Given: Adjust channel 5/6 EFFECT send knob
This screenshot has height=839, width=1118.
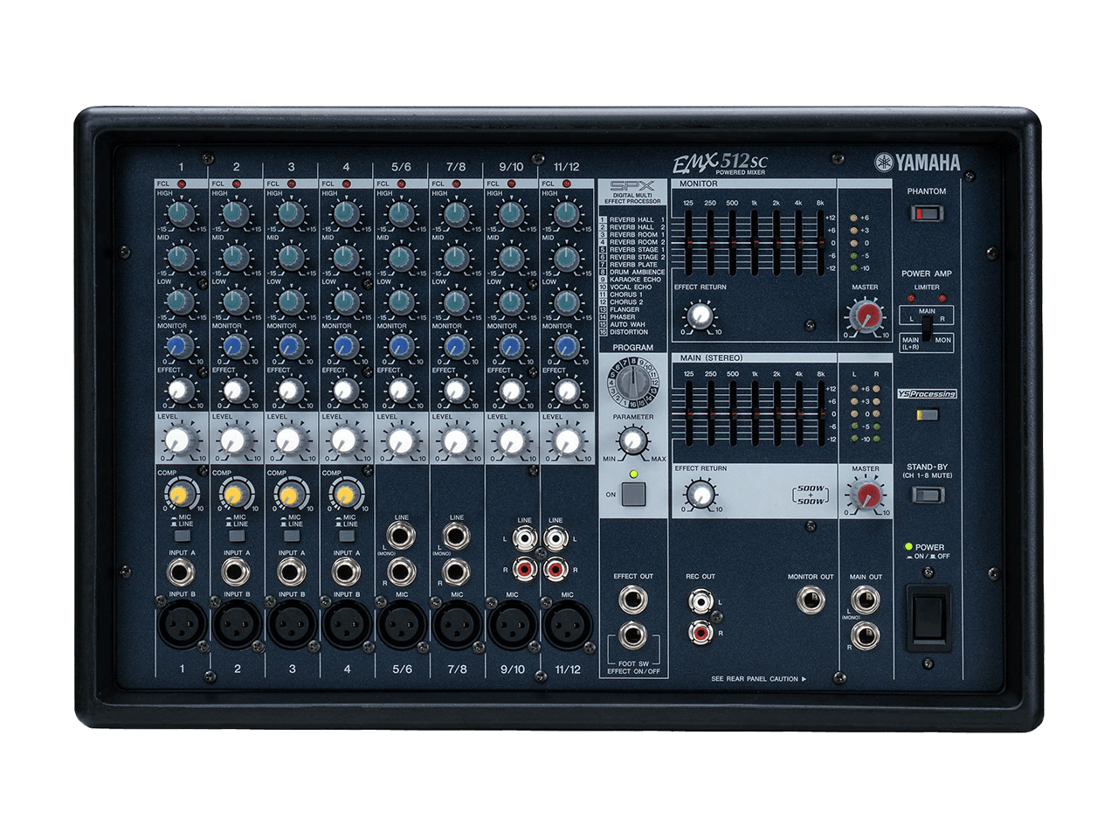Looking at the screenshot, I should click(401, 391).
